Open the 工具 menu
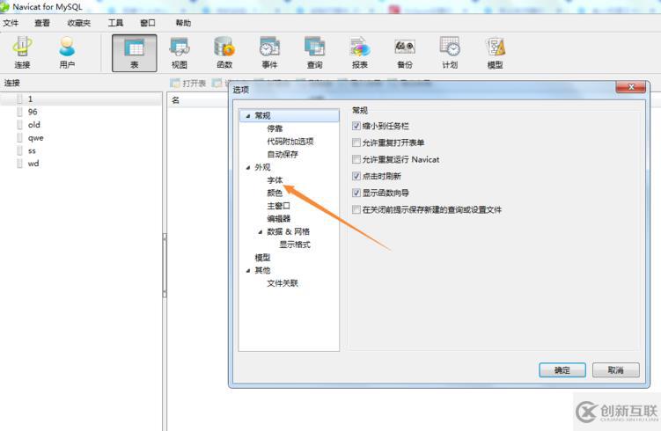 [115, 23]
